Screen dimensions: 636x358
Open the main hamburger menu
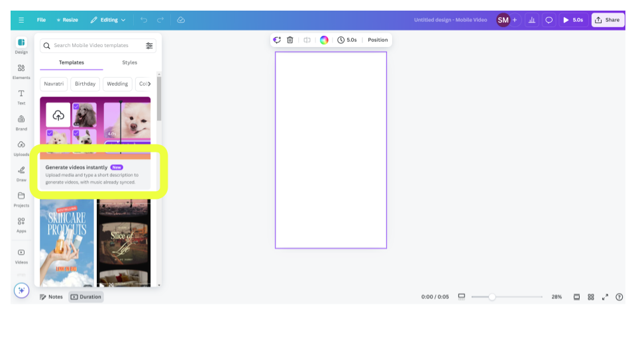coord(21,20)
